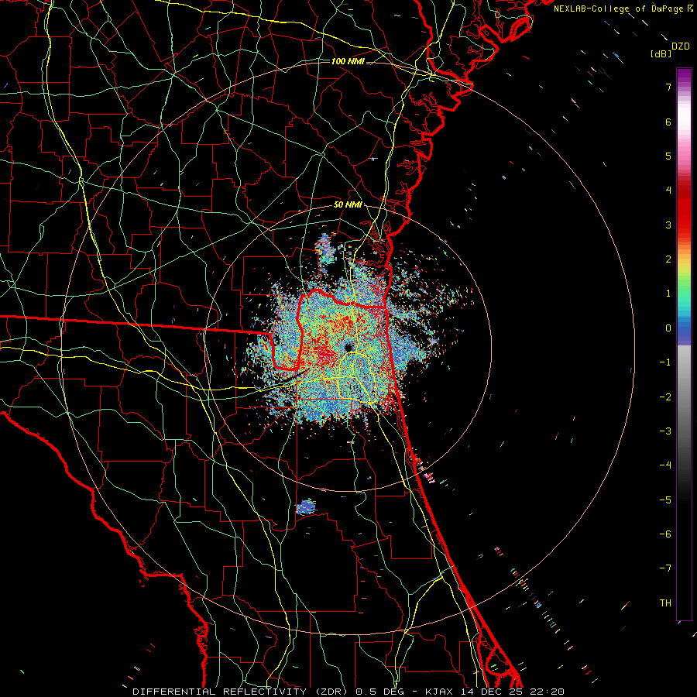697x697 pixels.
Task: Click the 3 value on the color scale
Action: coord(668,225)
